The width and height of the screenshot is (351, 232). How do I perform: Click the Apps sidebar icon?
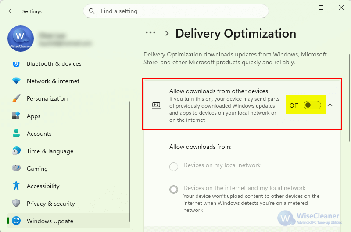coord(16,116)
